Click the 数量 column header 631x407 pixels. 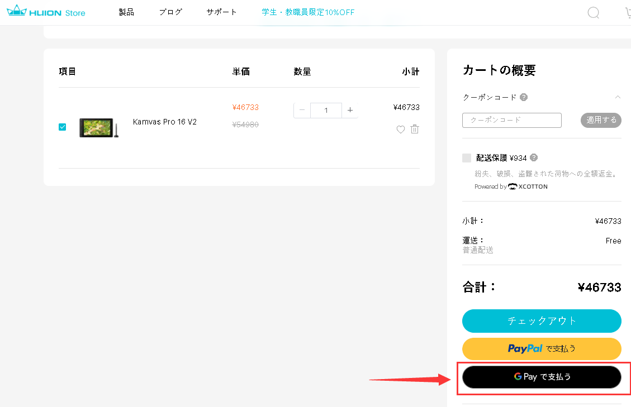tap(302, 71)
